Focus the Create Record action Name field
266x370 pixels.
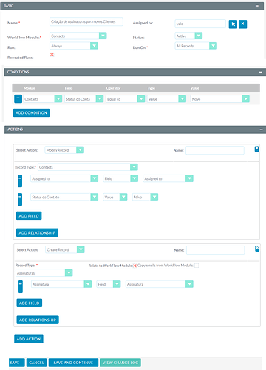pos(216,250)
